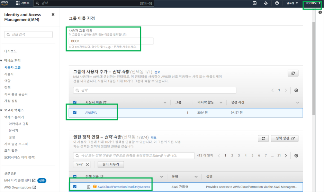This screenshot has width=324, height=192.
Task: Open the region selector dropdown
Action: [292, 3]
